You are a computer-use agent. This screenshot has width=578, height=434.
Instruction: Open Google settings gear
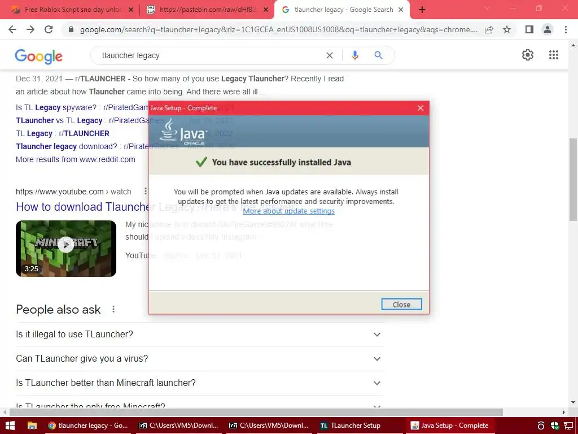coord(528,55)
